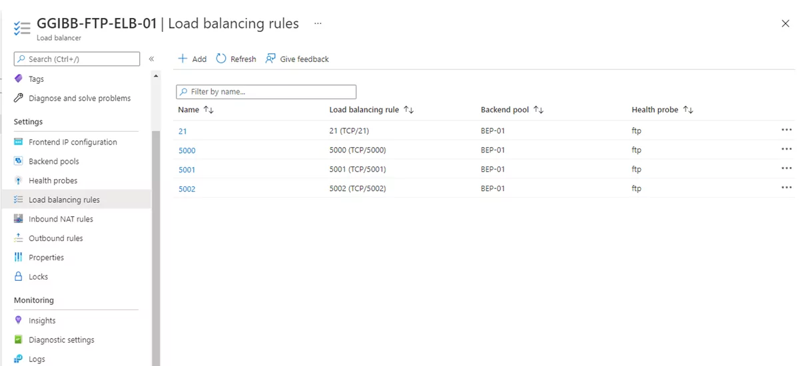
Task: Sort by Backend pool column
Action: coord(539,110)
